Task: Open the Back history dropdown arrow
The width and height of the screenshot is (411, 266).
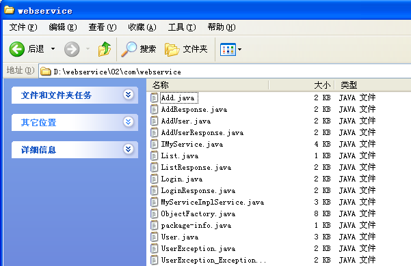Action: (x=53, y=49)
